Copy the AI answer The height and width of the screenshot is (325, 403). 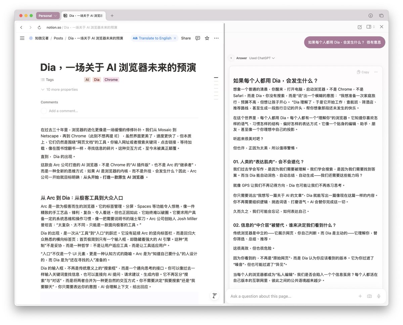(x=363, y=72)
